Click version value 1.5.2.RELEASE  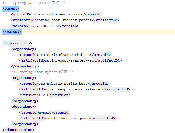pos(44,26)
